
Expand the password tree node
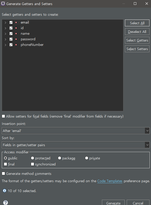click(5, 39)
